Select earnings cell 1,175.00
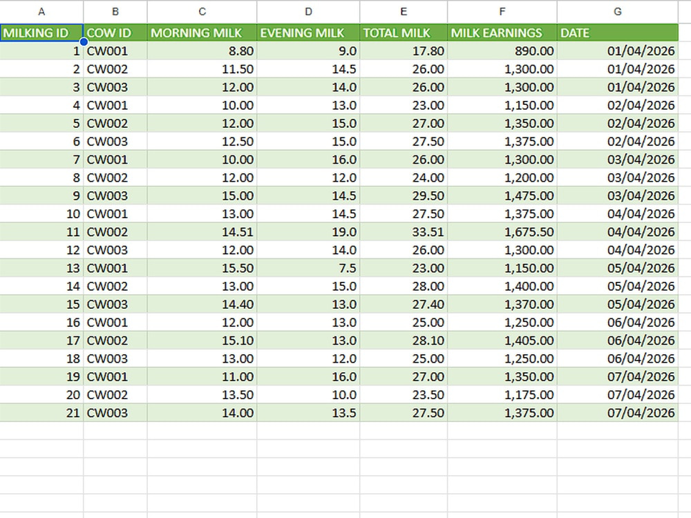The width and height of the screenshot is (691, 518). (502, 394)
